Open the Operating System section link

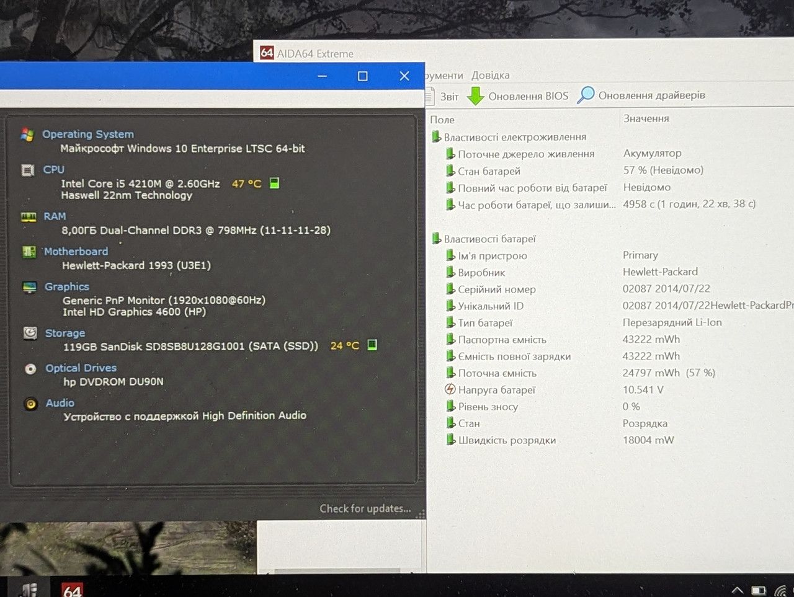(88, 134)
